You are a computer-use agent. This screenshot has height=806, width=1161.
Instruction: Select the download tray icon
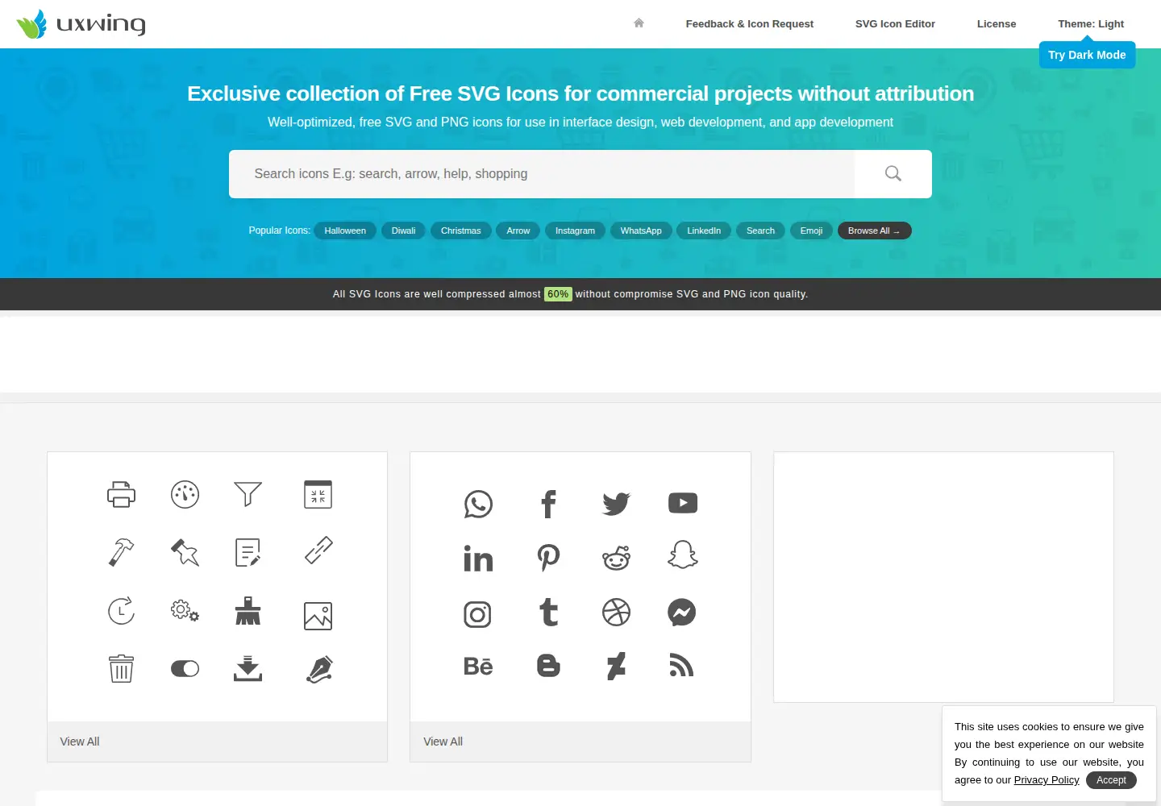[248, 668]
